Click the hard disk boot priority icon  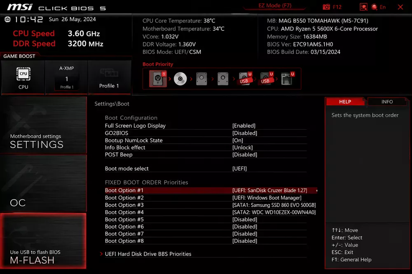click(158, 78)
